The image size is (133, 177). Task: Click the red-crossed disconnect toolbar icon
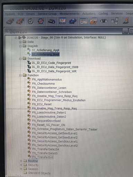20,21
